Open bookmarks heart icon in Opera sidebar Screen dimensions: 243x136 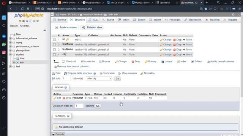tap(4, 82)
